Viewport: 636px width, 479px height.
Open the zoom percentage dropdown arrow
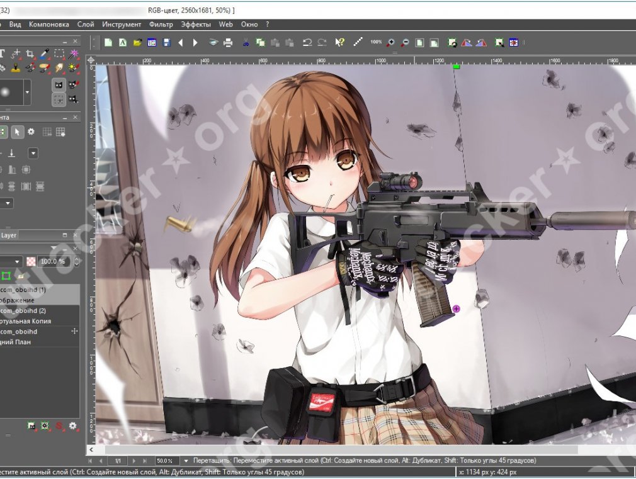click(x=186, y=461)
